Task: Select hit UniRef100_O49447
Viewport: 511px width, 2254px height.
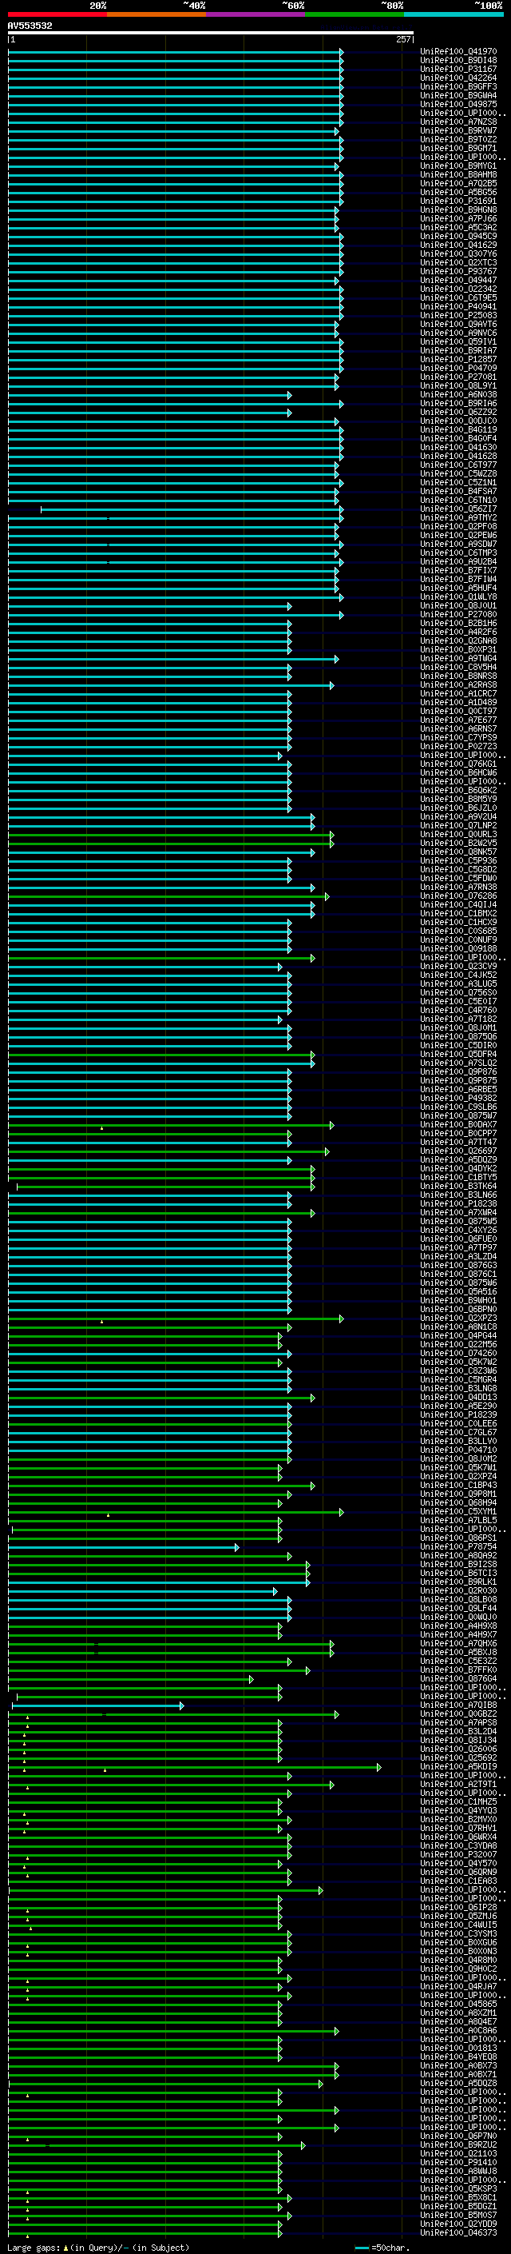Action: 458,280
